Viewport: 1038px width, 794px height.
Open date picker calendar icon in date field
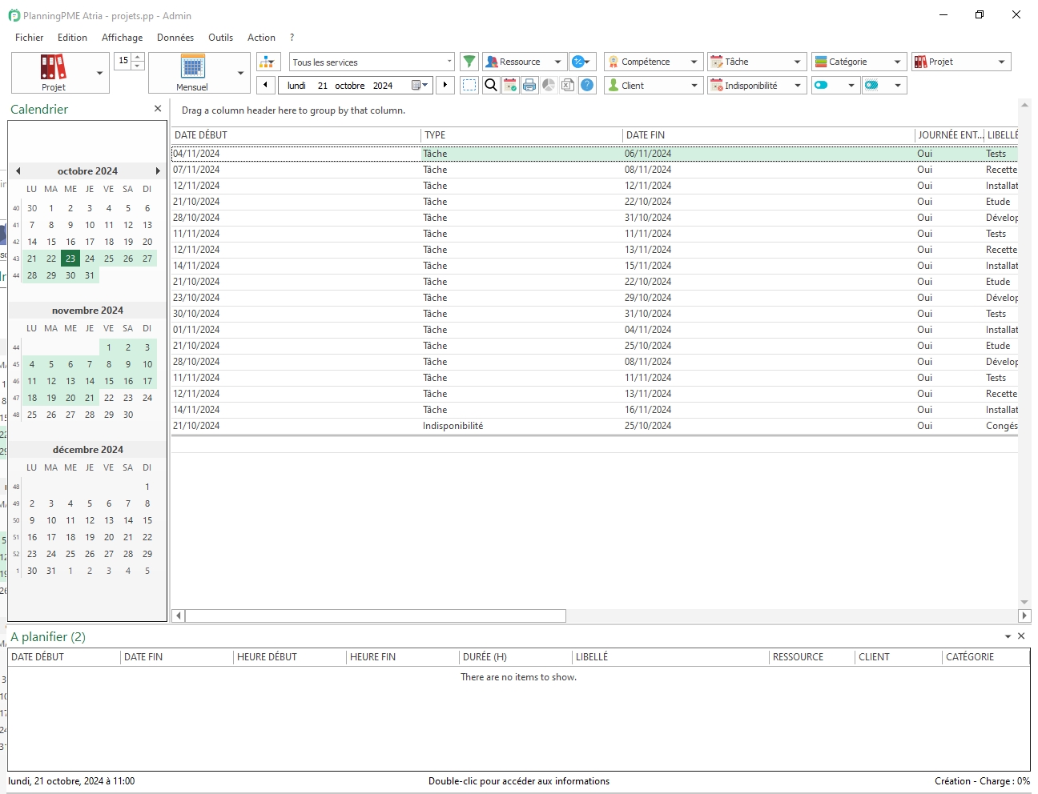[x=420, y=85]
